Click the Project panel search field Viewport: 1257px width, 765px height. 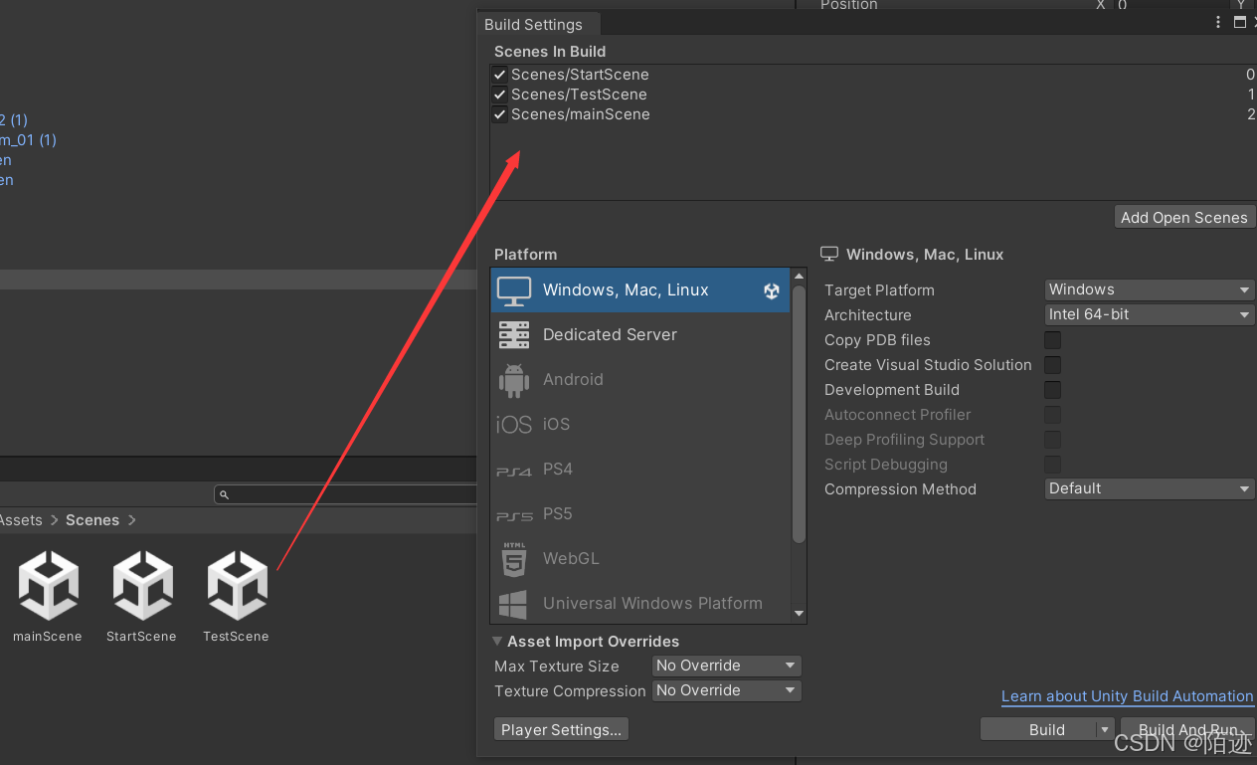[x=345, y=494]
